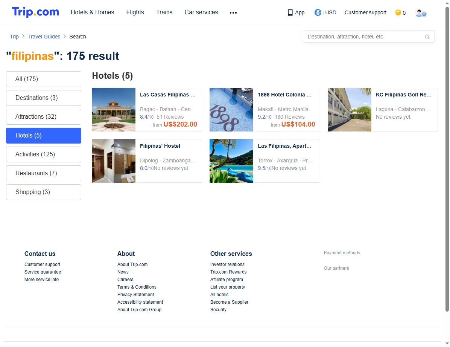Click Travel Guides breadcrumb link

point(44,37)
